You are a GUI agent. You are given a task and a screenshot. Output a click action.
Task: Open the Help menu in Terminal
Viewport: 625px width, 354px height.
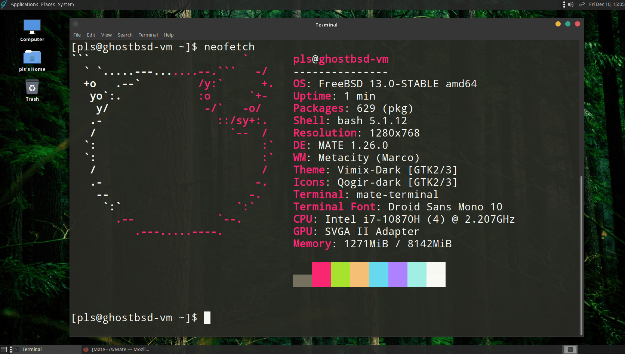169,35
